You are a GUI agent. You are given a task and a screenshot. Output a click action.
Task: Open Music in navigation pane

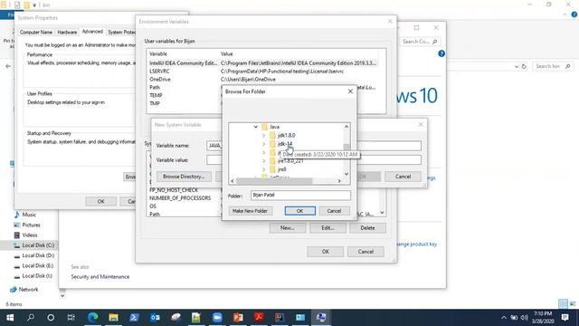29,215
